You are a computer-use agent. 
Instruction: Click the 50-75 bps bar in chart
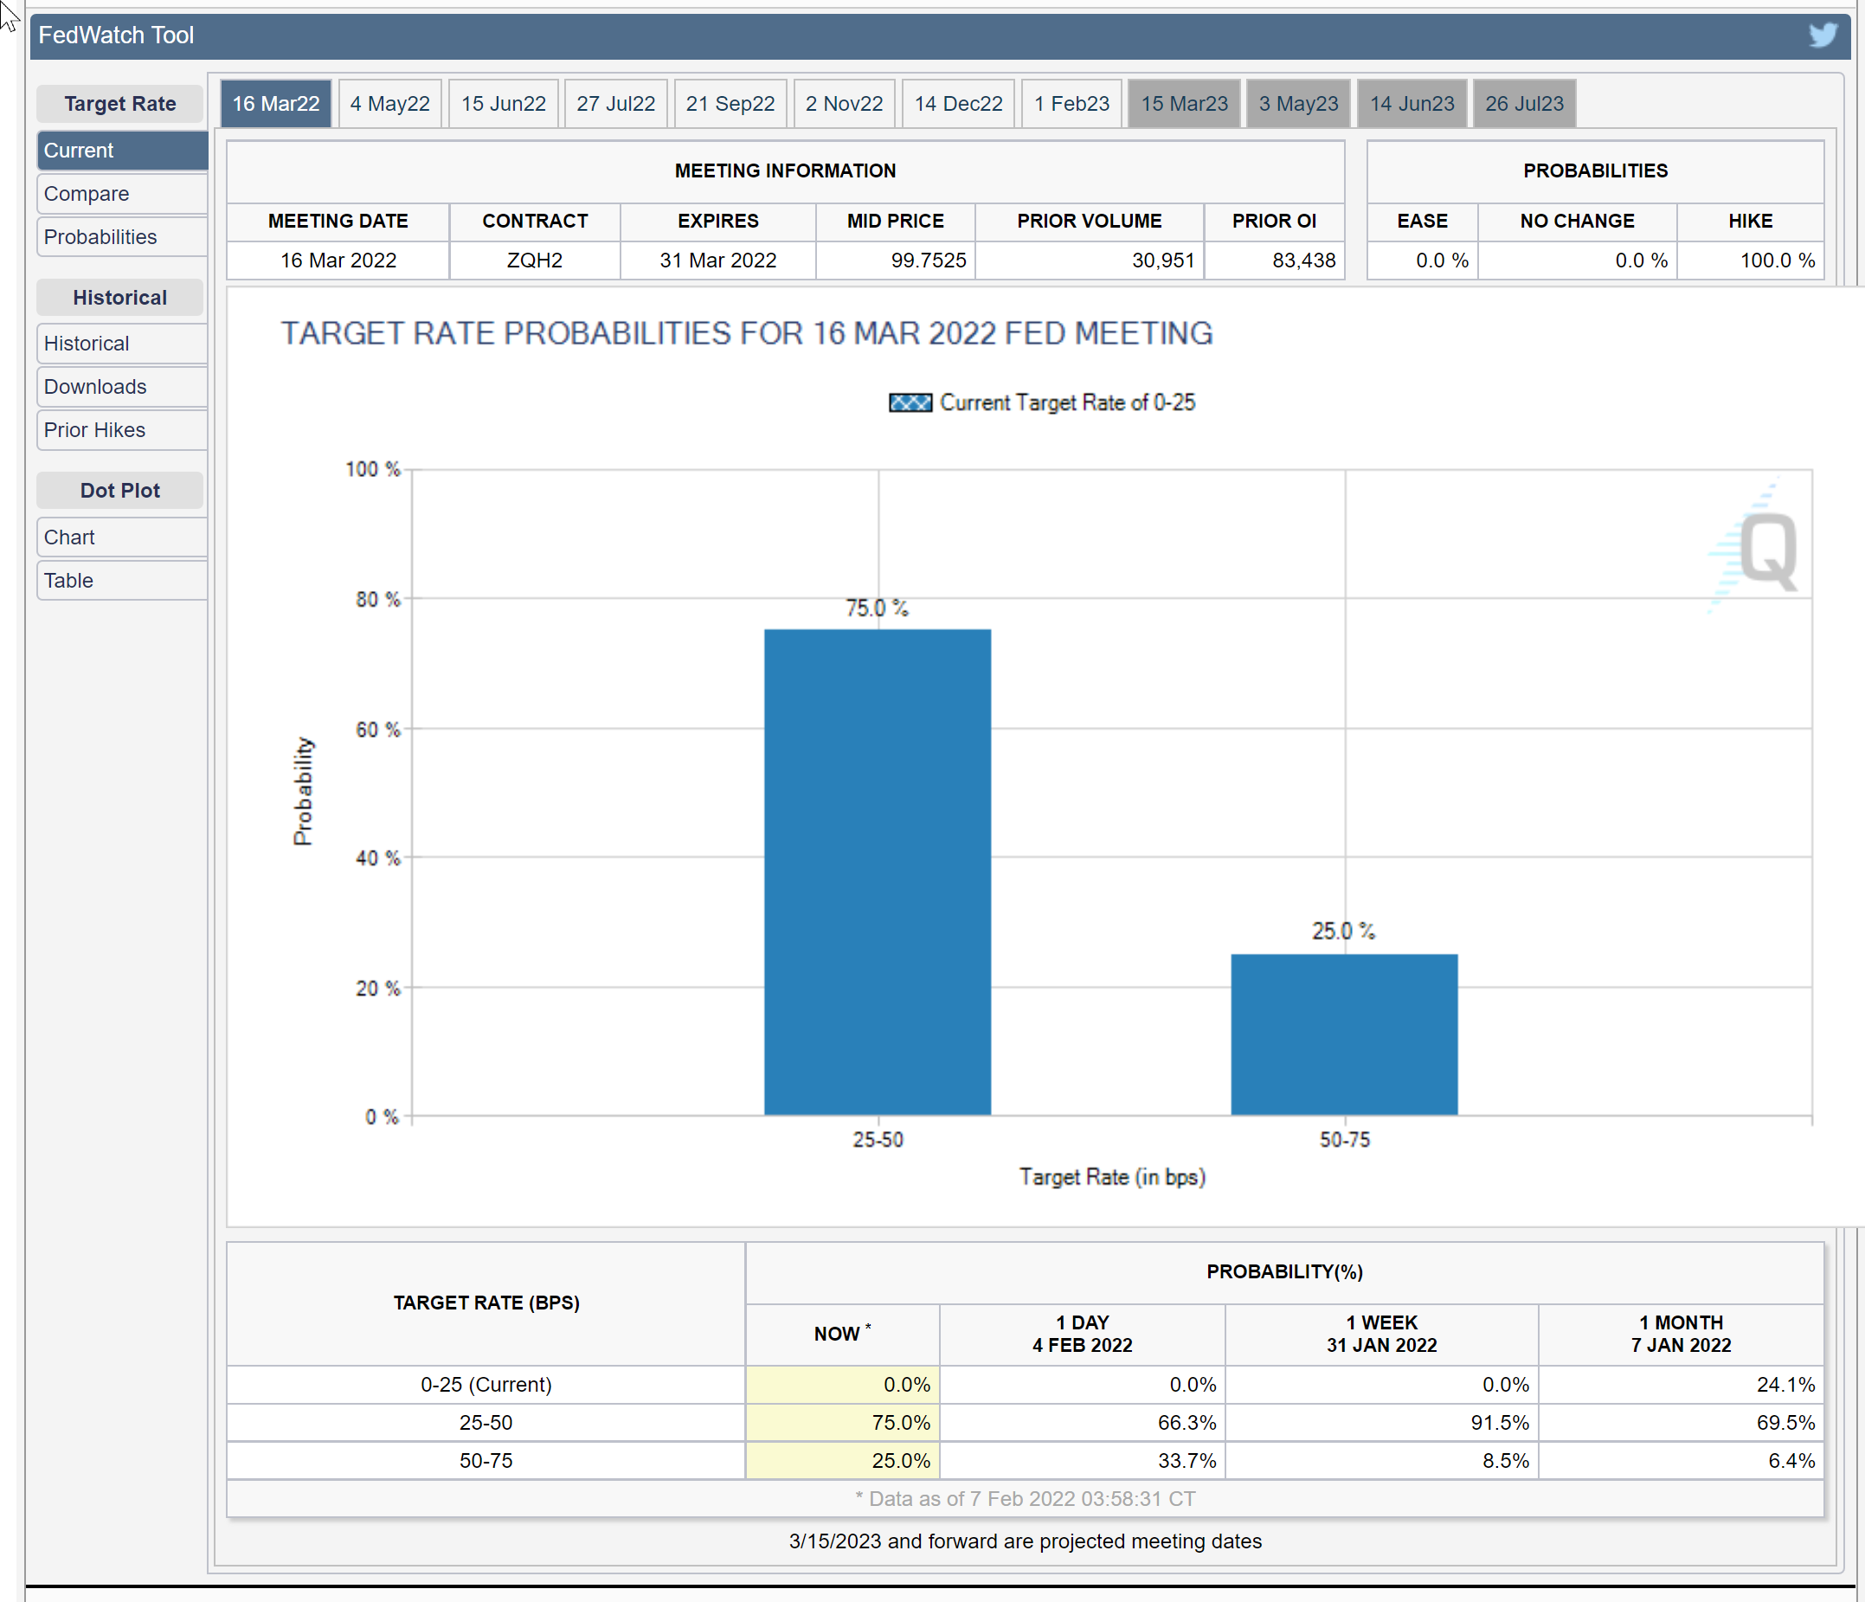click(1344, 1034)
